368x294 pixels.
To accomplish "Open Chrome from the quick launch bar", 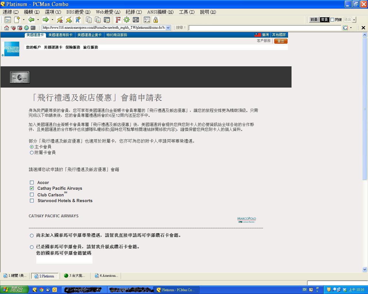I will [x=41, y=290].
